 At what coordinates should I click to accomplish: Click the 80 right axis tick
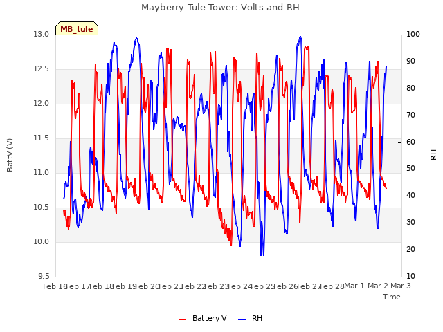pyautogui.click(x=410, y=88)
